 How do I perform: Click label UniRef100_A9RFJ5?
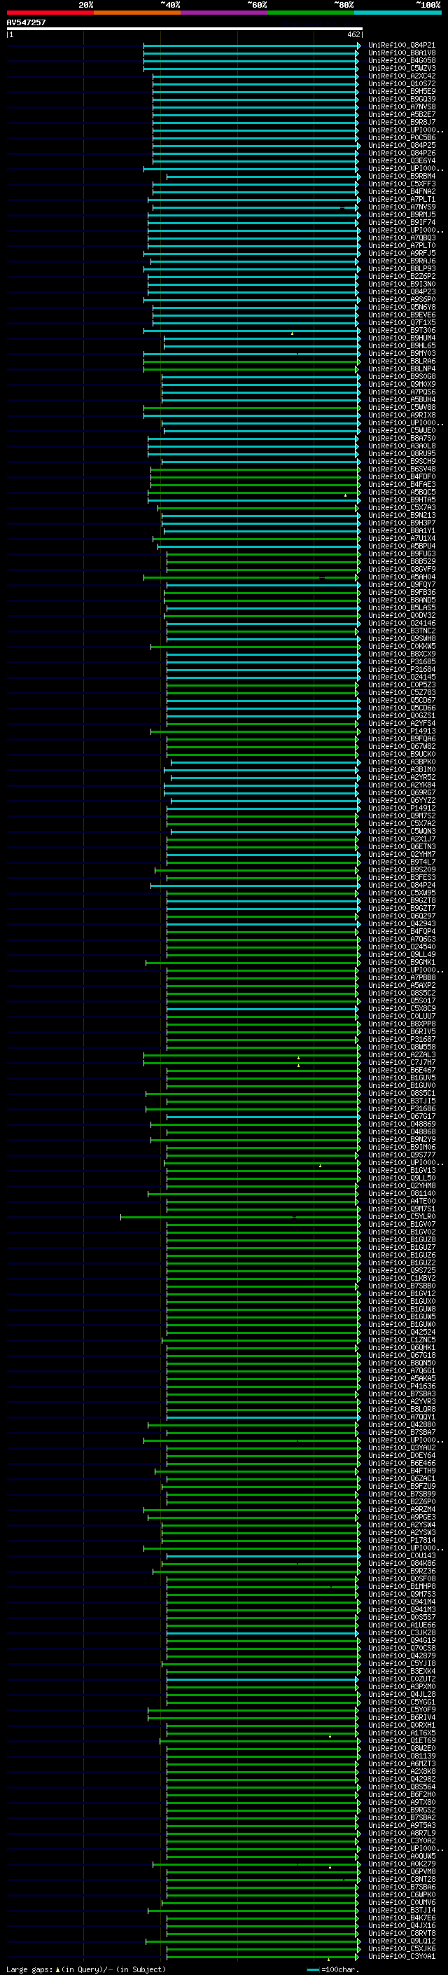coord(401,253)
